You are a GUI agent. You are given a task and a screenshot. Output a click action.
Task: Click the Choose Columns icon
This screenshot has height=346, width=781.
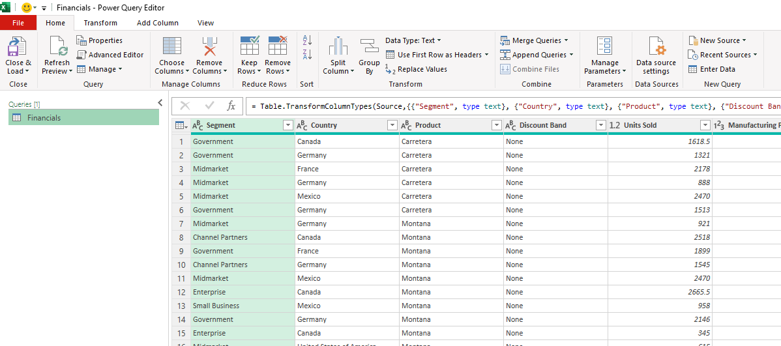(x=172, y=46)
